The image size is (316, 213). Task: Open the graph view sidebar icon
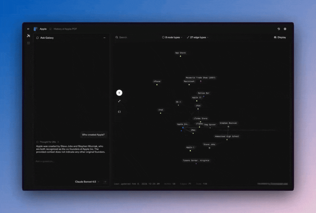(28, 36)
